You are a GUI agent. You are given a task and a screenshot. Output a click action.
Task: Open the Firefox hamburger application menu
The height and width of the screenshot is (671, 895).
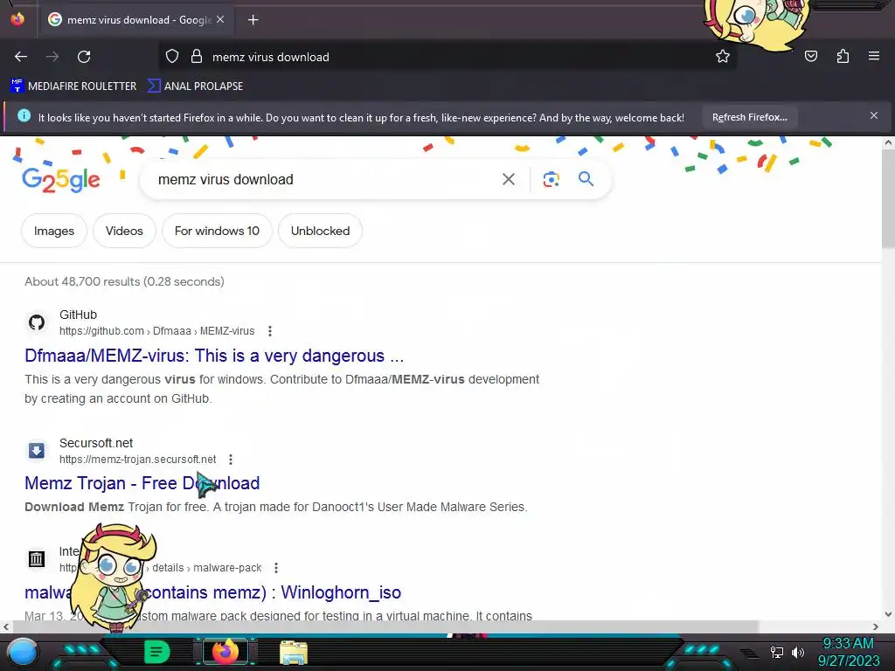[874, 56]
